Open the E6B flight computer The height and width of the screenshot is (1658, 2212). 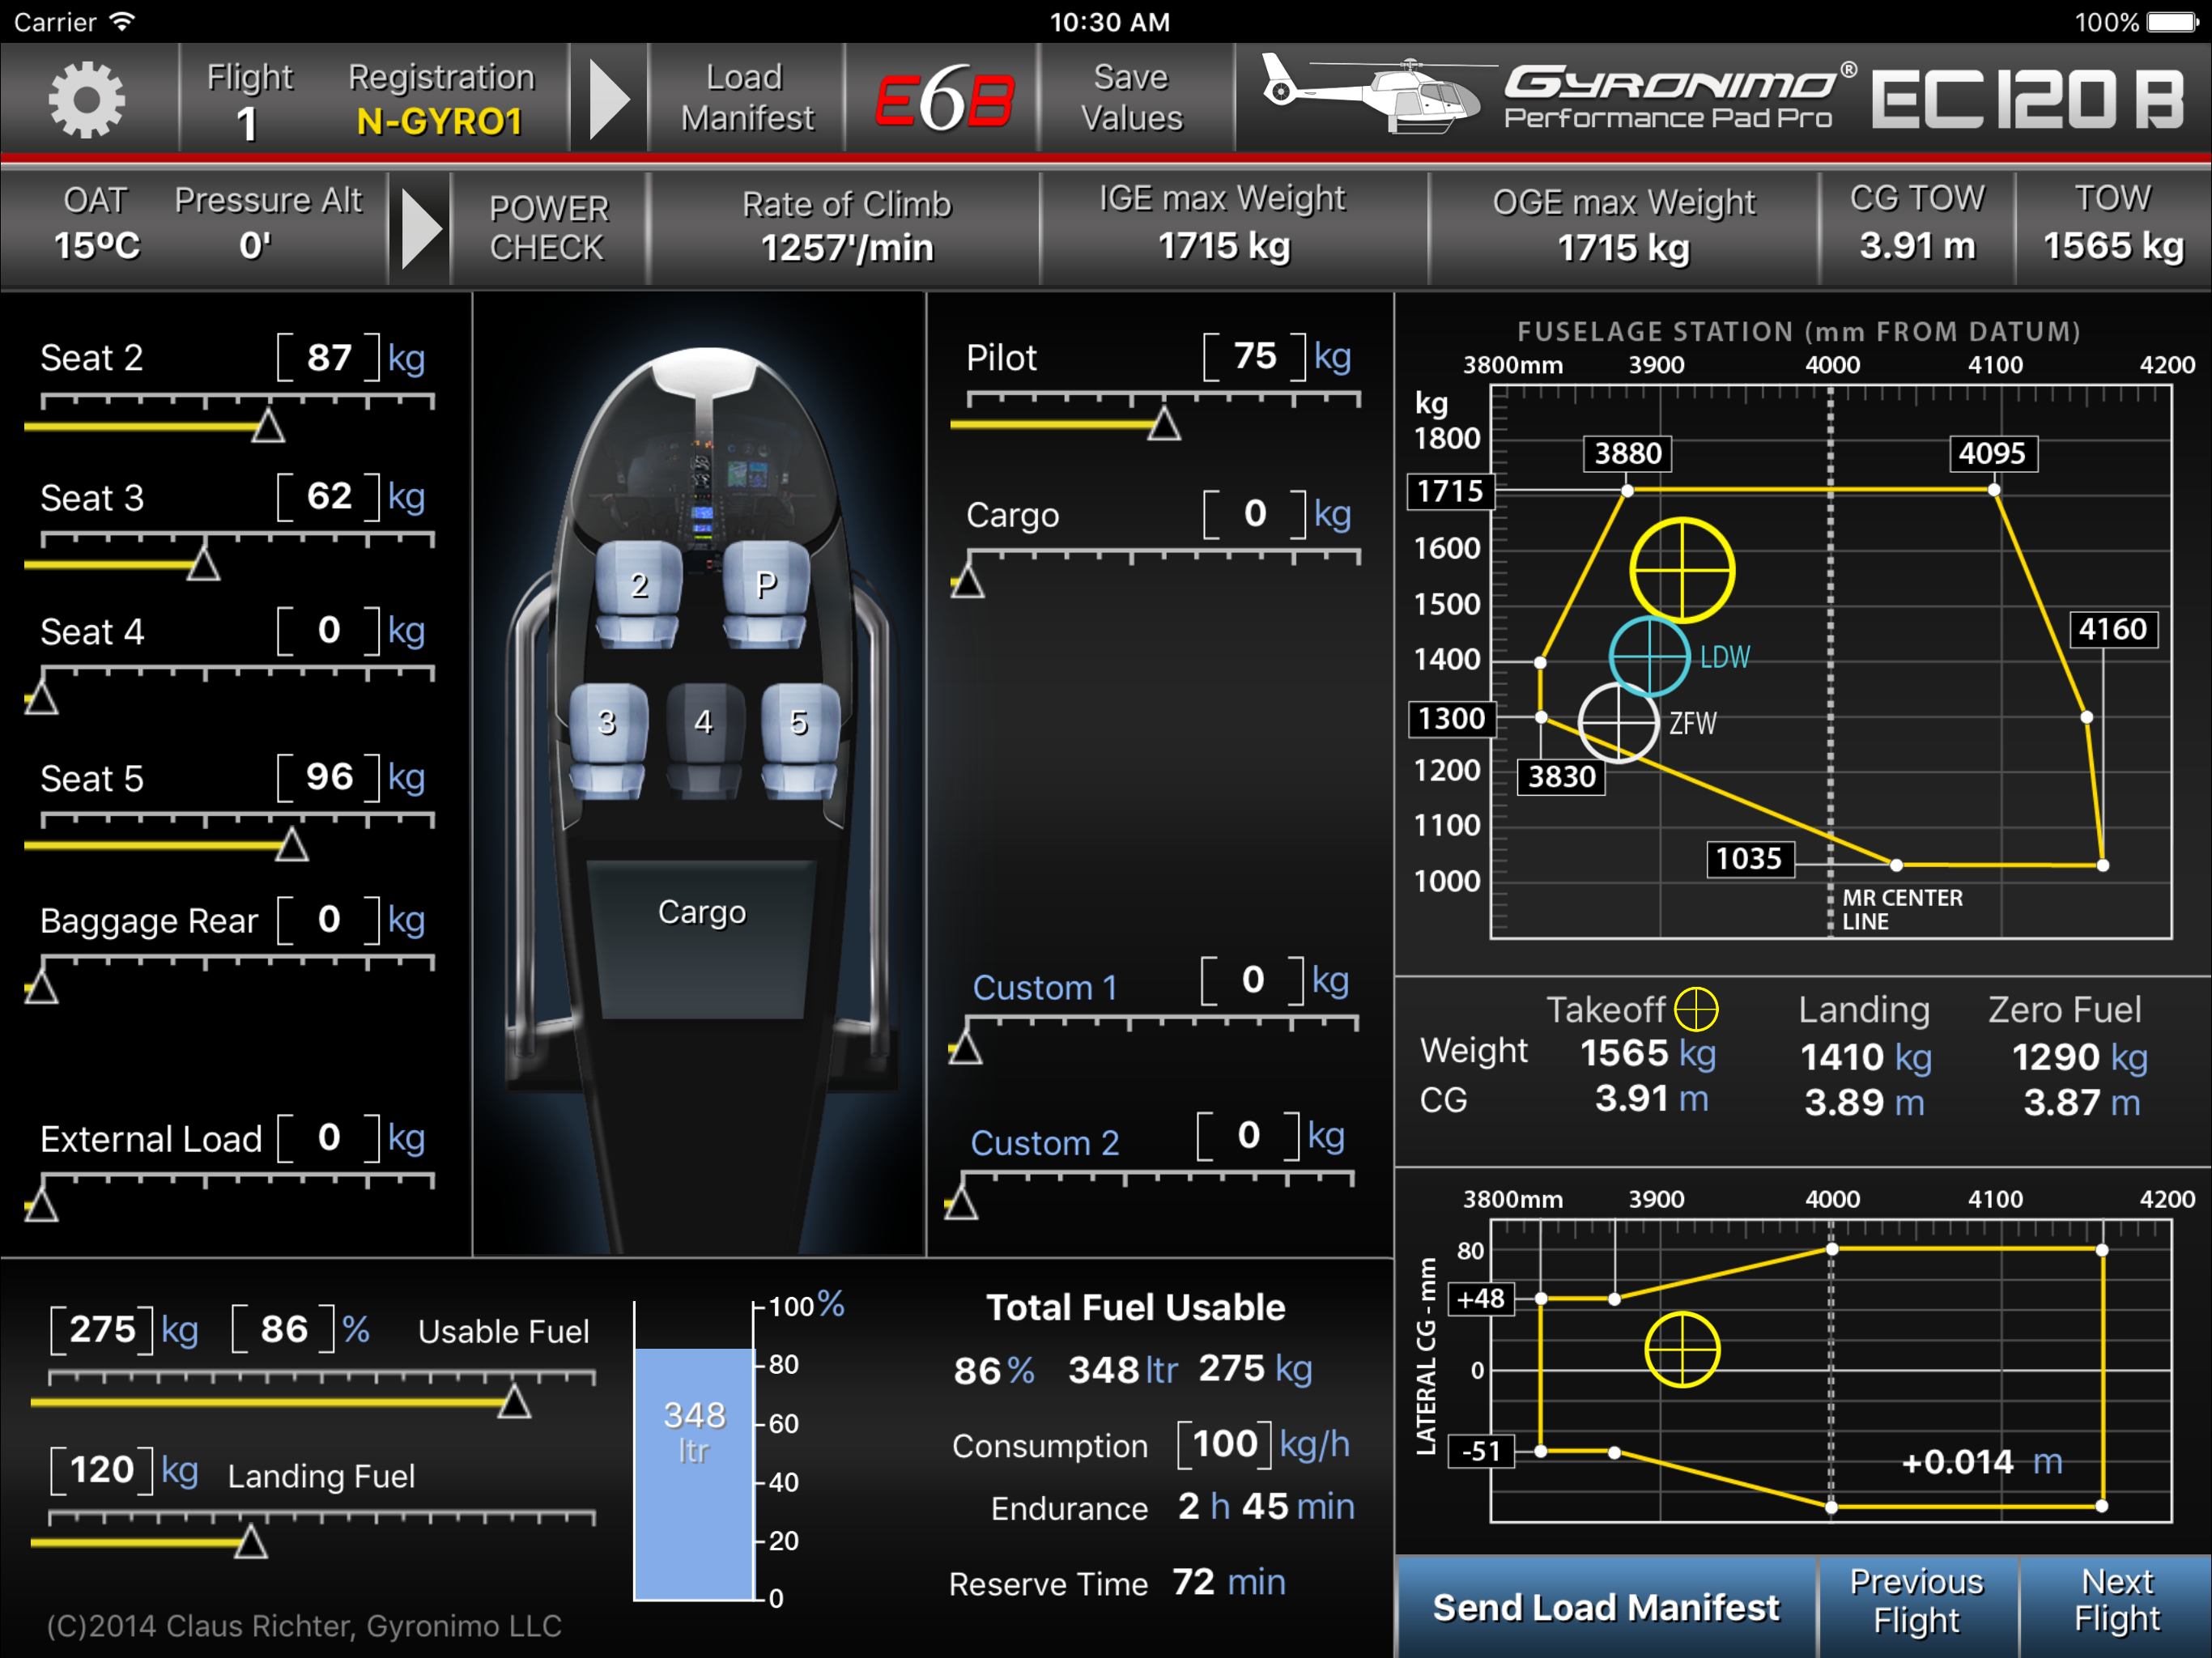(x=944, y=98)
